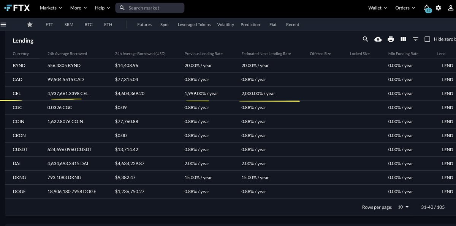Switch to the Prediction tab
This screenshot has width=456, height=226.
250,24
